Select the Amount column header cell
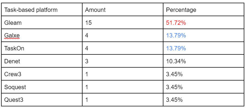Screen dimensions: 247x108 point(122,9)
